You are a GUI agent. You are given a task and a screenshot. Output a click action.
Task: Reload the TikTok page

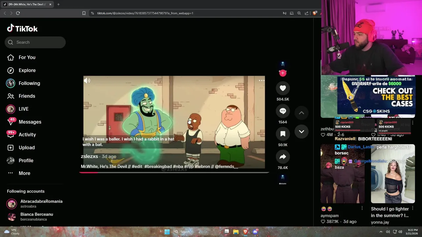pyautogui.click(x=18, y=13)
